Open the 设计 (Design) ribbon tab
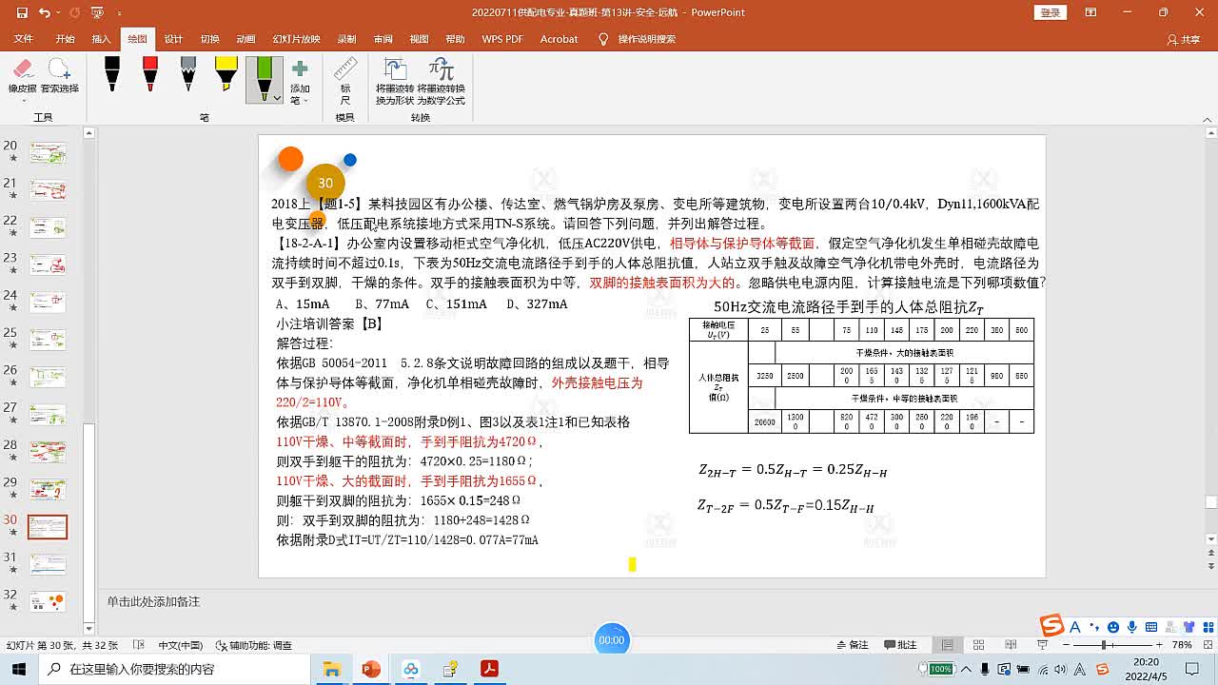 click(173, 39)
